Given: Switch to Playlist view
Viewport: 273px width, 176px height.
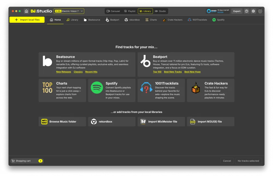Looking at the screenshot, I should (x=130, y=11).
